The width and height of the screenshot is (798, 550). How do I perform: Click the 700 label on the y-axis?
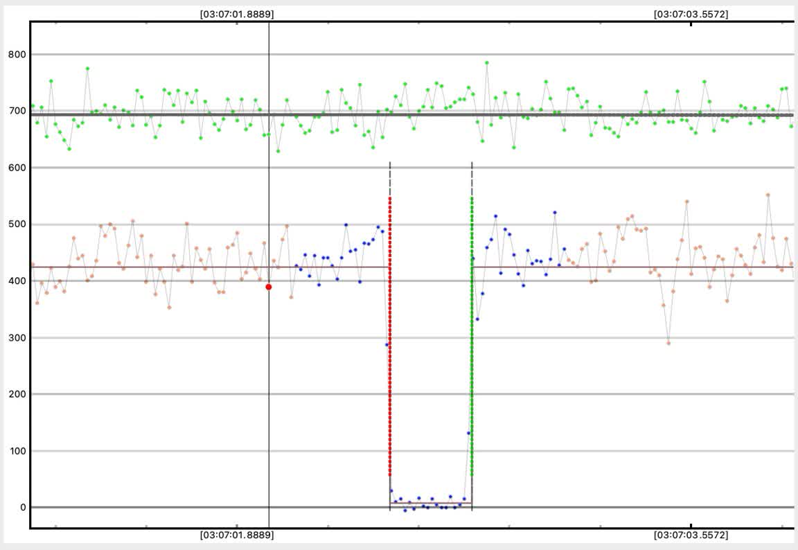pos(14,111)
